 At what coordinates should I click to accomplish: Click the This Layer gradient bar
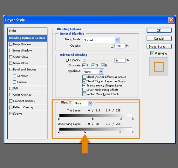click(x=96, y=116)
